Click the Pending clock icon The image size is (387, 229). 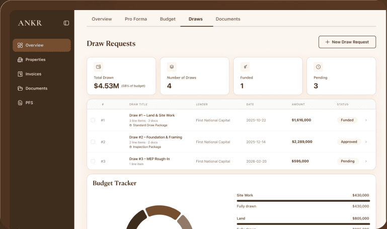point(319,66)
